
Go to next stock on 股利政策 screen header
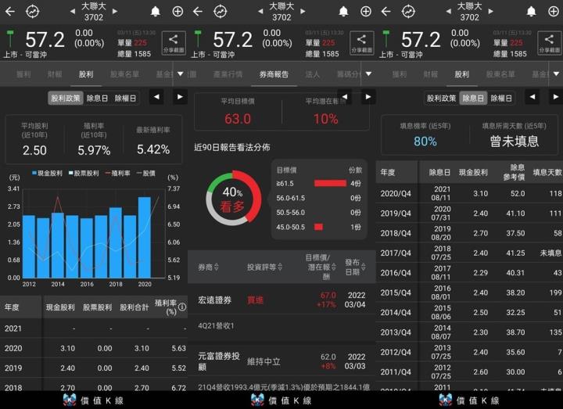point(115,12)
